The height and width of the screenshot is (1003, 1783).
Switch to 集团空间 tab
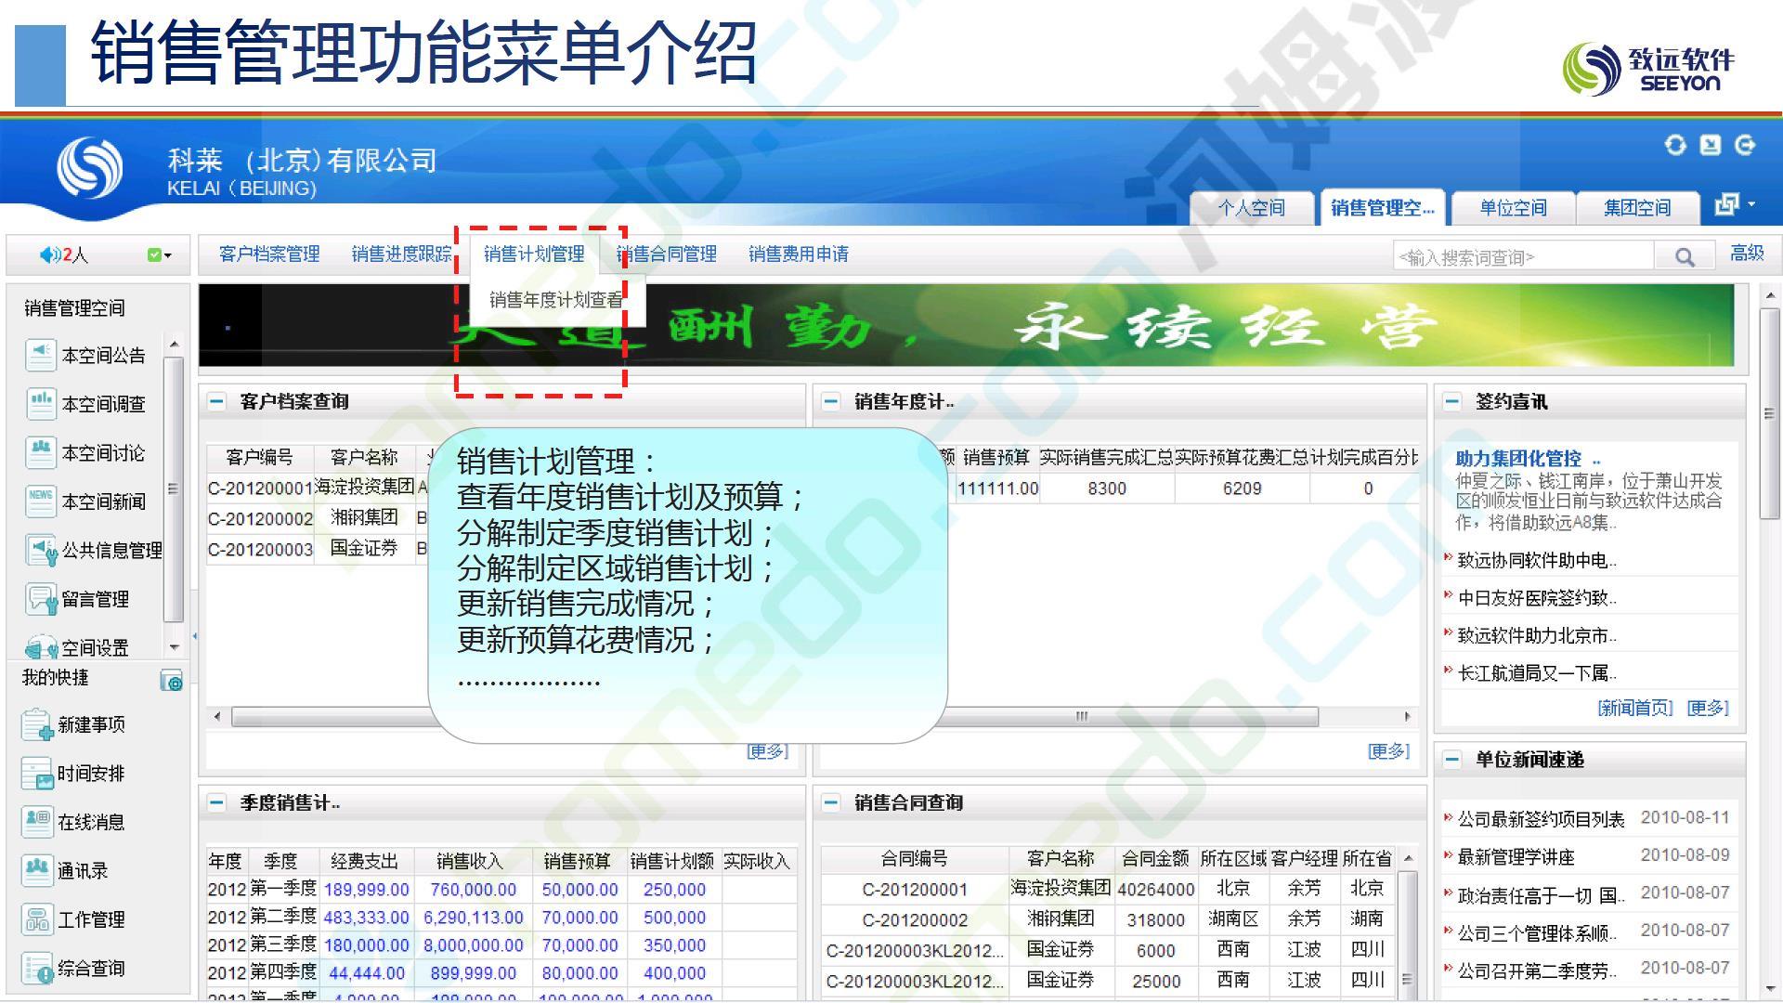(1637, 208)
